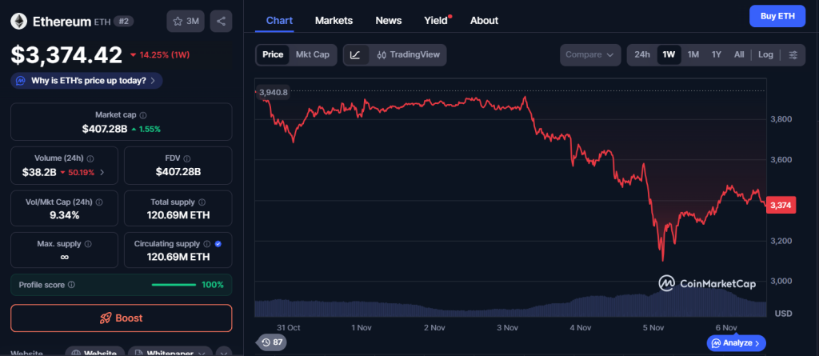Image resolution: width=819 pixels, height=356 pixels.
Task: Toggle chart to Mkt Cap view
Action: tap(312, 54)
